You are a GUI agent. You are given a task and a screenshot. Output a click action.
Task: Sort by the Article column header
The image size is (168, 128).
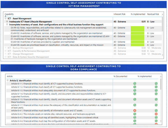[x=10, y=76]
